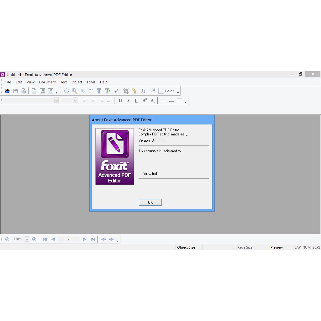The image size is (321, 321).
Task: Select the Link chain tool
Action: pyautogui.click(x=134, y=91)
